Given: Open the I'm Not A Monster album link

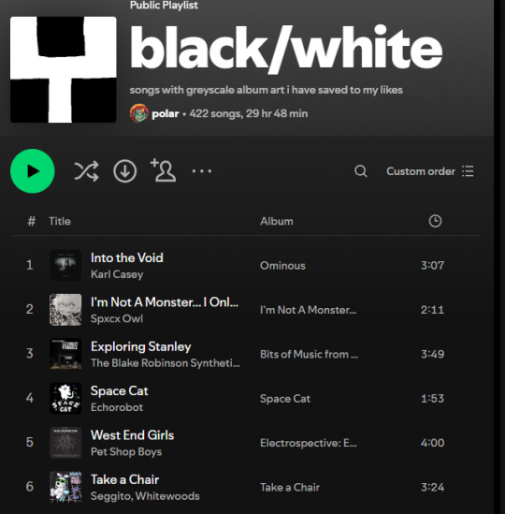Looking at the screenshot, I should (x=308, y=310).
